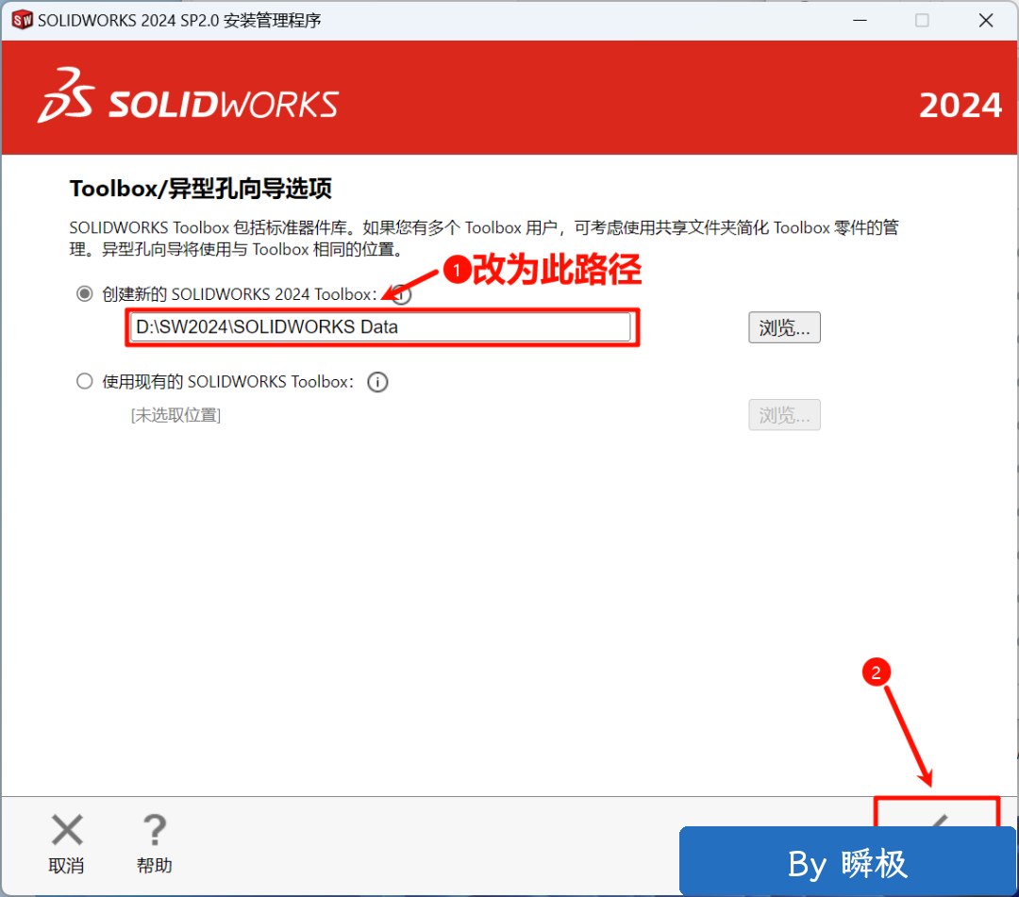This screenshot has width=1019, height=897.
Task: Click the SOLIDWORKS installer icon in title bar
Action: point(22,20)
